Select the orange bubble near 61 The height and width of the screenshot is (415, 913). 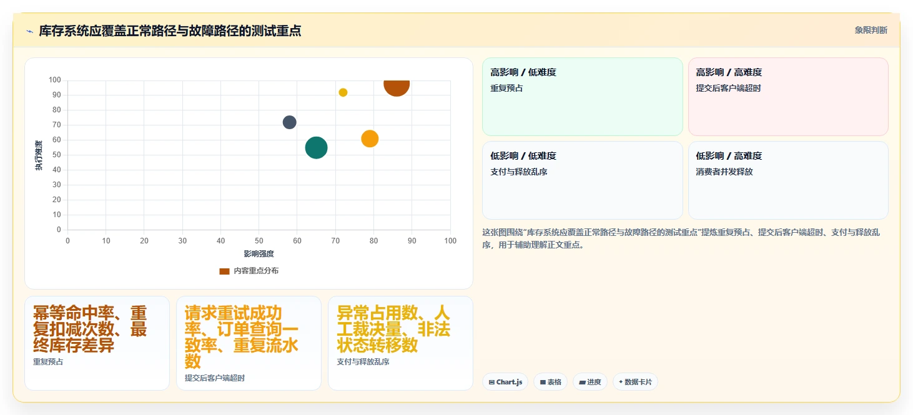pos(370,139)
